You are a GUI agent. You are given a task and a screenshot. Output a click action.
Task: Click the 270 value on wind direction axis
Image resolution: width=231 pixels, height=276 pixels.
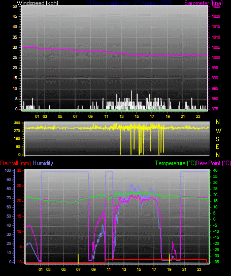[x=17, y=131]
